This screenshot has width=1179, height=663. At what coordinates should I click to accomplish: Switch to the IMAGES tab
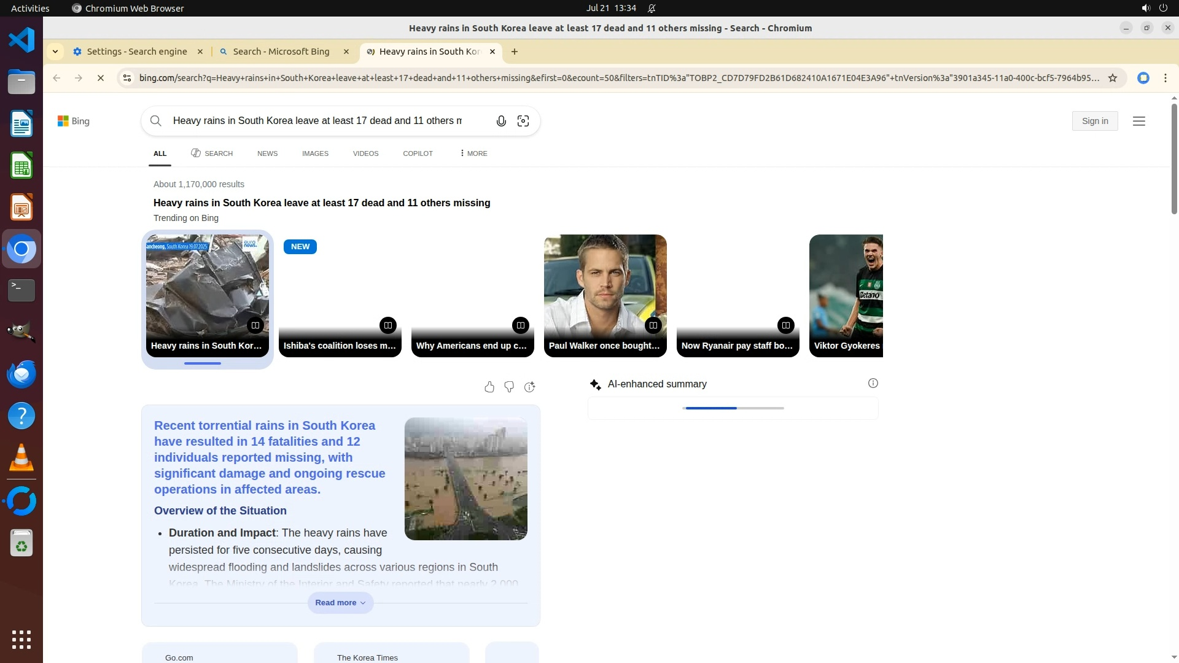315,153
